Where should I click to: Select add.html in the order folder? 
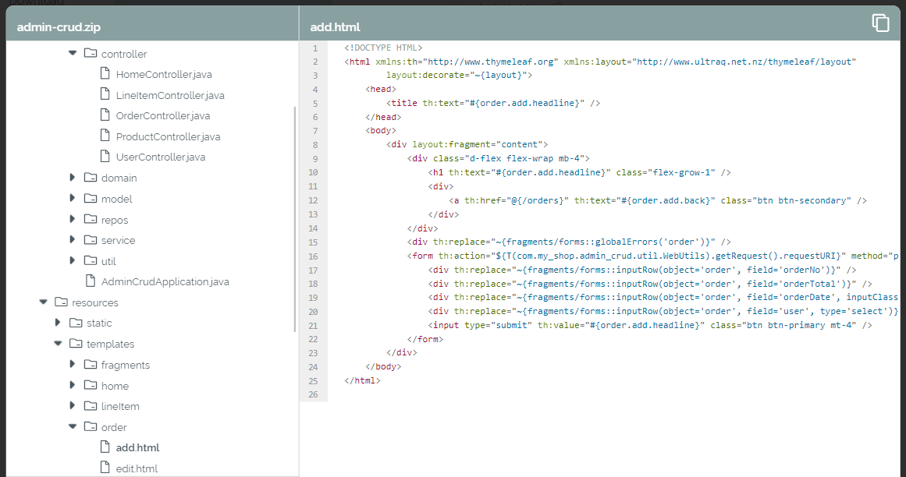coord(137,447)
